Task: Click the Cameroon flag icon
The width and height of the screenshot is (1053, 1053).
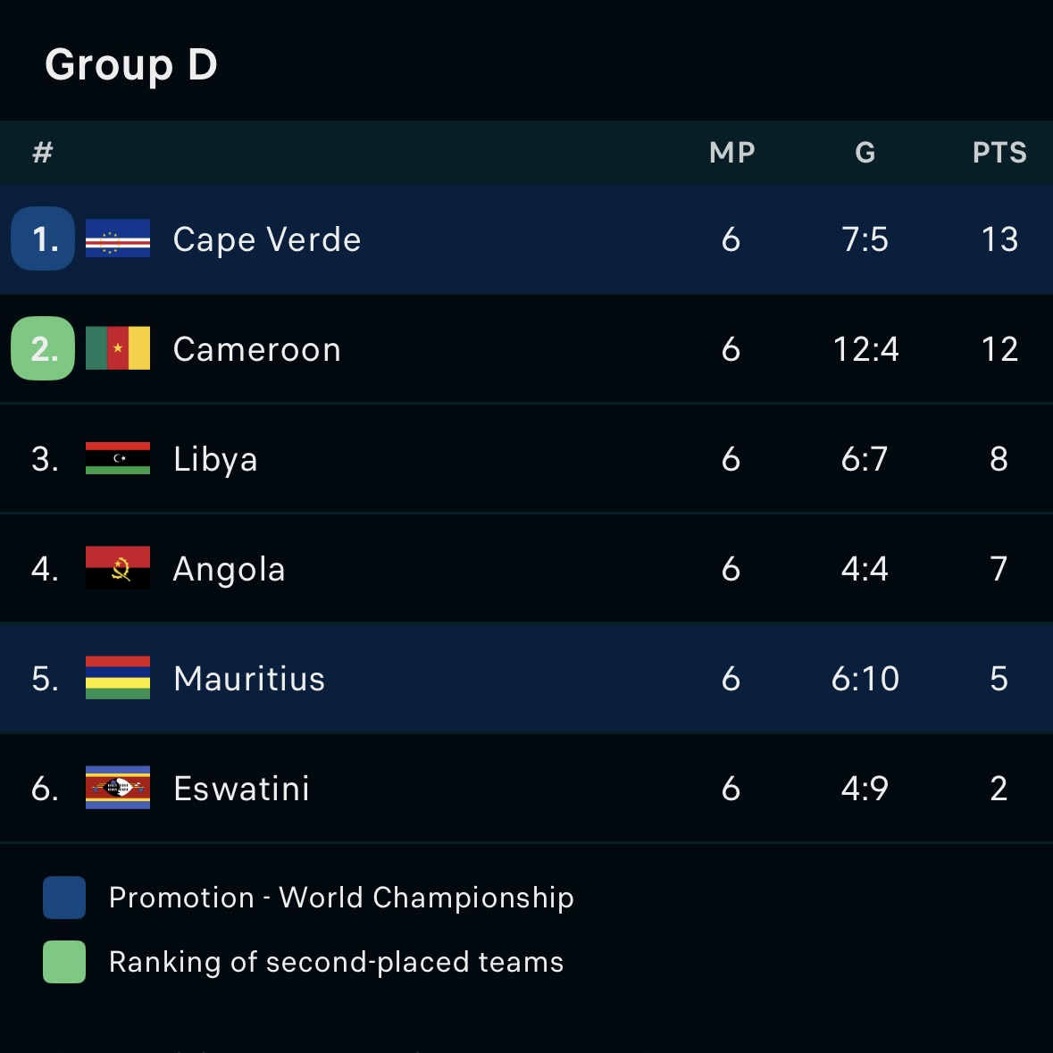Action: [118, 348]
